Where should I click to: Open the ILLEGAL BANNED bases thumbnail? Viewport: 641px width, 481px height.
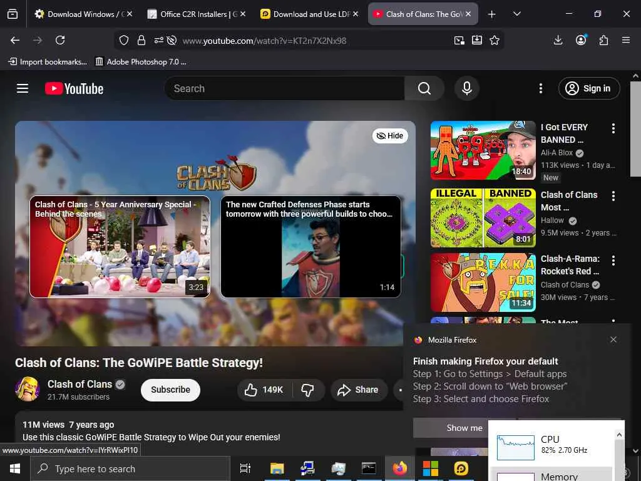tap(483, 218)
